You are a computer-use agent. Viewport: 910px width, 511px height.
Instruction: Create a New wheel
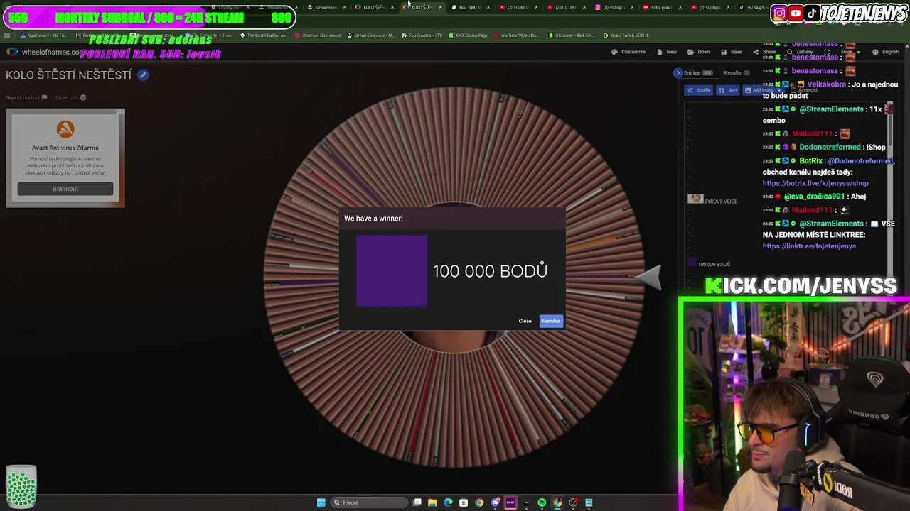[x=667, y=52]
